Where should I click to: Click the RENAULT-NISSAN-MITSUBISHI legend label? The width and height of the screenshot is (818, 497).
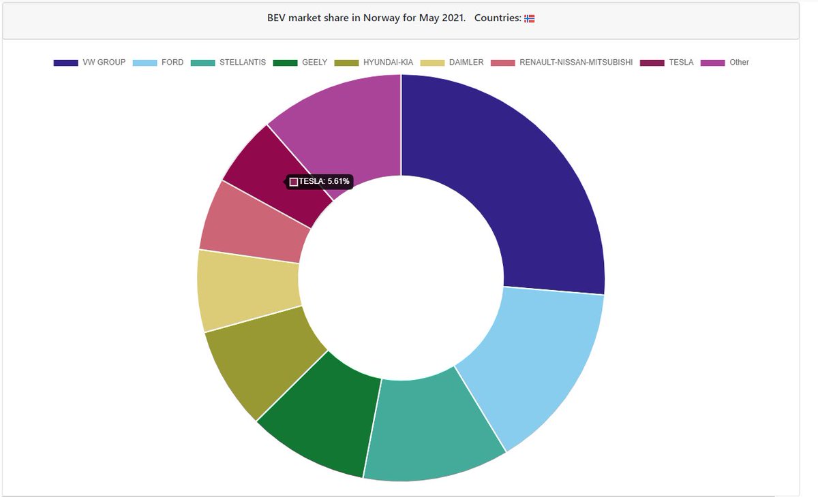(576, 63)
